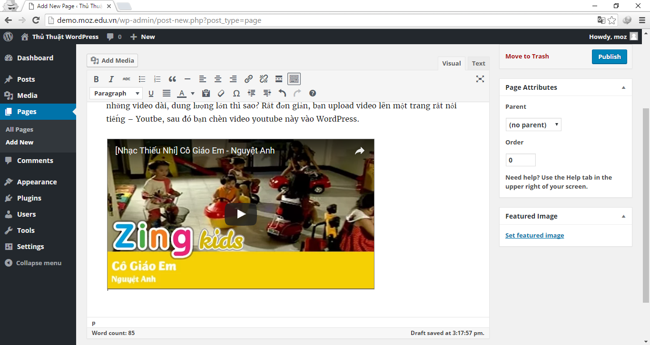Toggle the toolbar kitchen sink button
This screenshot has width=650, height=345.
[x=294, y=79]
